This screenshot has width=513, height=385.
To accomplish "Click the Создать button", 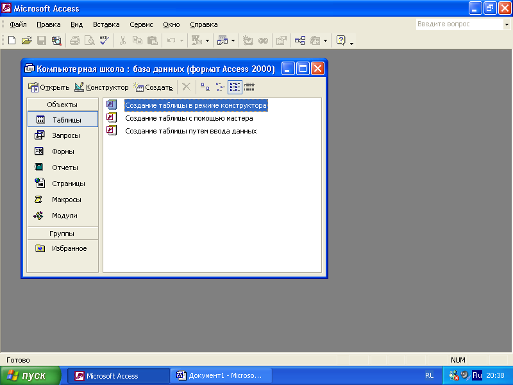I will [x=153, y=87].
